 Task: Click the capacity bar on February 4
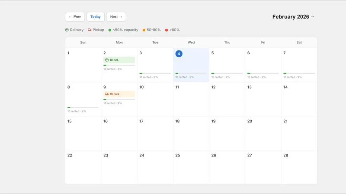(x=191, y=73)
